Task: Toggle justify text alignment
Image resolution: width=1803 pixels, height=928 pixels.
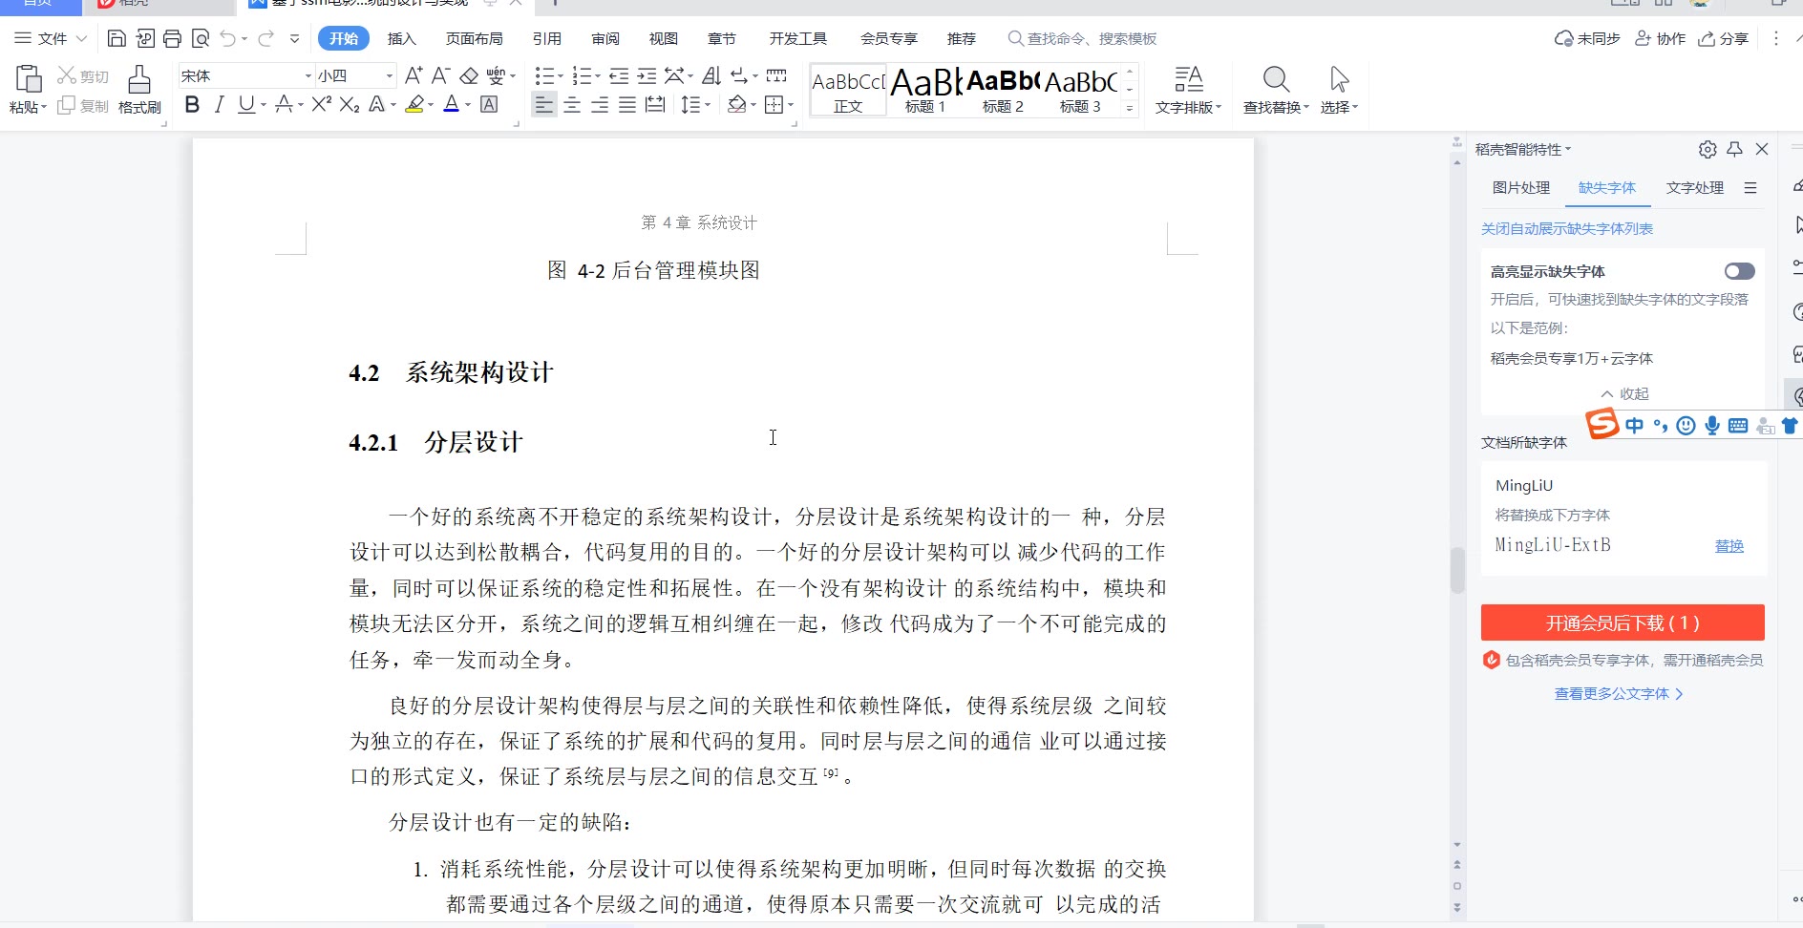Action: (627, 104)
